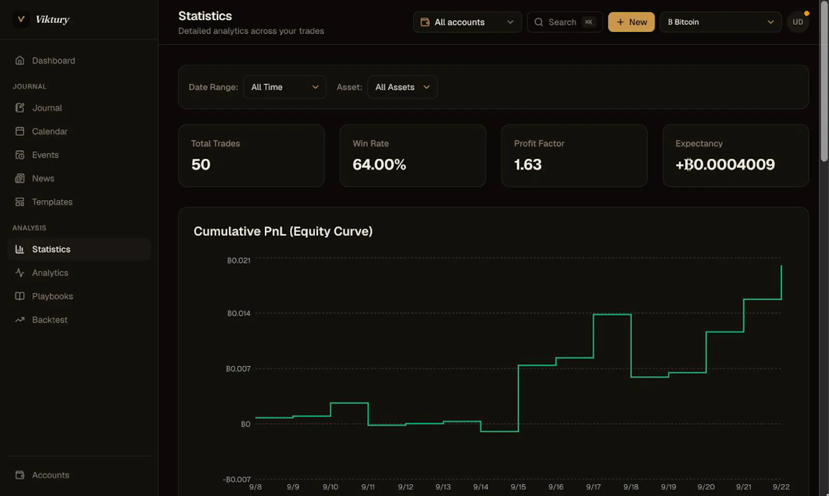Image resolution: width=829 pixels, height=496 pixels.
Task: Open the Backtest menu item
Action: click(x=79, y=320)
